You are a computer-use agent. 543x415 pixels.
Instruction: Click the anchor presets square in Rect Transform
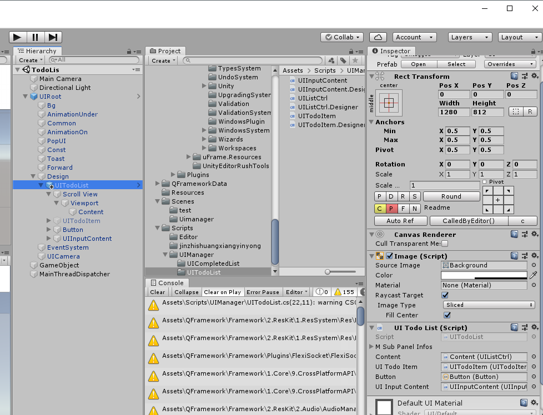click(389, 103)
